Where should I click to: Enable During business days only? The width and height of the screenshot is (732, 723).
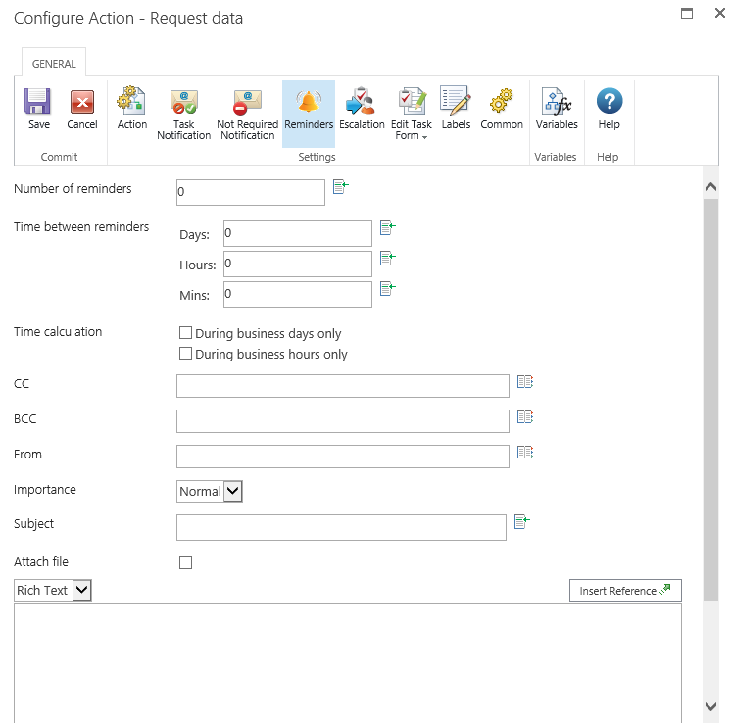[x=185, y=333]
